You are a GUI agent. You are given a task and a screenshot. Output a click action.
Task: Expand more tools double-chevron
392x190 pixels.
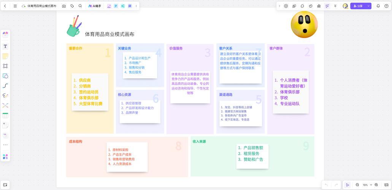coord(335,6)
